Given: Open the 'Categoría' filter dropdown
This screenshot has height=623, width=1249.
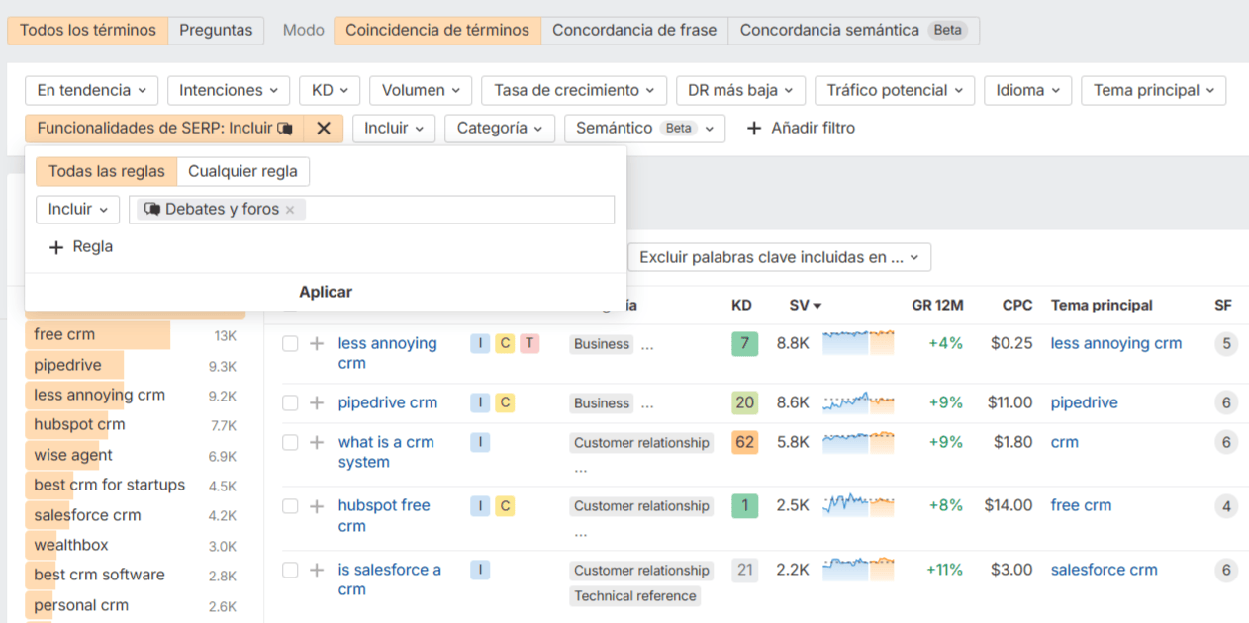Looking at the screenshot, I should click(500, 129).
